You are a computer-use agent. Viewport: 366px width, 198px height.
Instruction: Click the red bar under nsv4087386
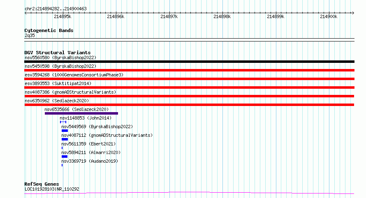click(x=189, y=96)
